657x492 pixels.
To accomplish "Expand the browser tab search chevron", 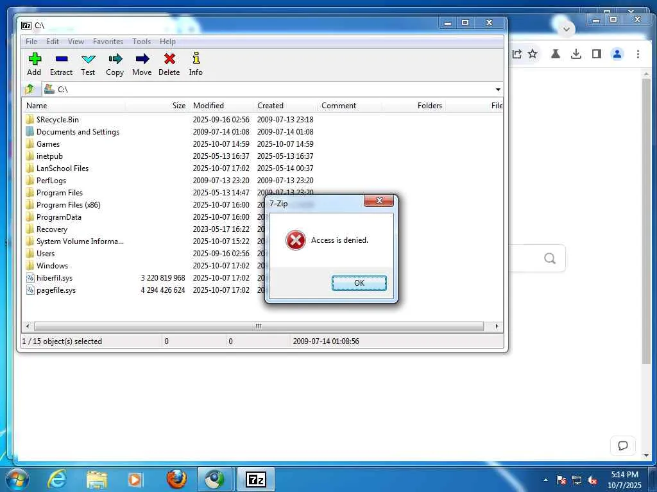I will (566, 29).
